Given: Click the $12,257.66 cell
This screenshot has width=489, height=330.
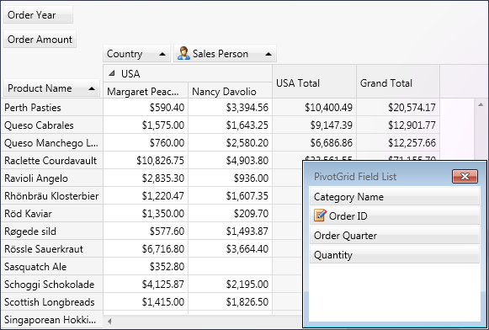Looking at the screenshot, I should point(398,143).
